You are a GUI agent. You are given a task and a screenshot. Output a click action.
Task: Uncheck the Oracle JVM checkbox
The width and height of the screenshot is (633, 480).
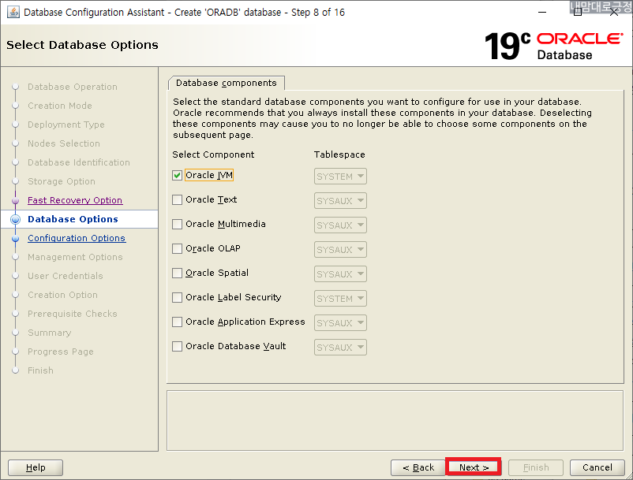pos(177,175)
